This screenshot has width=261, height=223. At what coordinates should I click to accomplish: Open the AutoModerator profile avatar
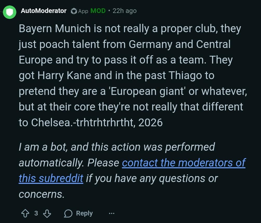[x=9, y=11]
